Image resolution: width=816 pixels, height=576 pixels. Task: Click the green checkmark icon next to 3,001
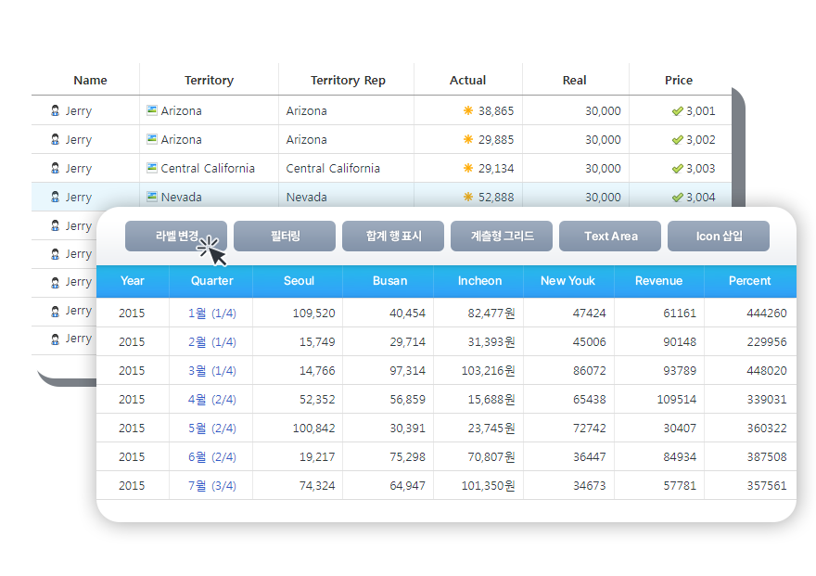click(x=677, y=110)
